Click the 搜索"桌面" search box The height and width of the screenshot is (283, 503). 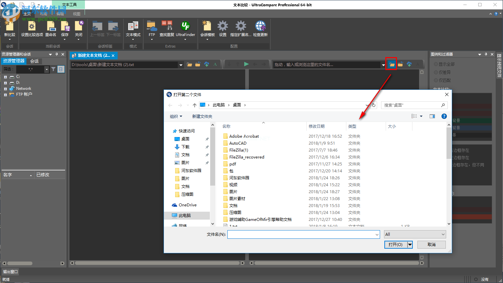pos(414,105)
